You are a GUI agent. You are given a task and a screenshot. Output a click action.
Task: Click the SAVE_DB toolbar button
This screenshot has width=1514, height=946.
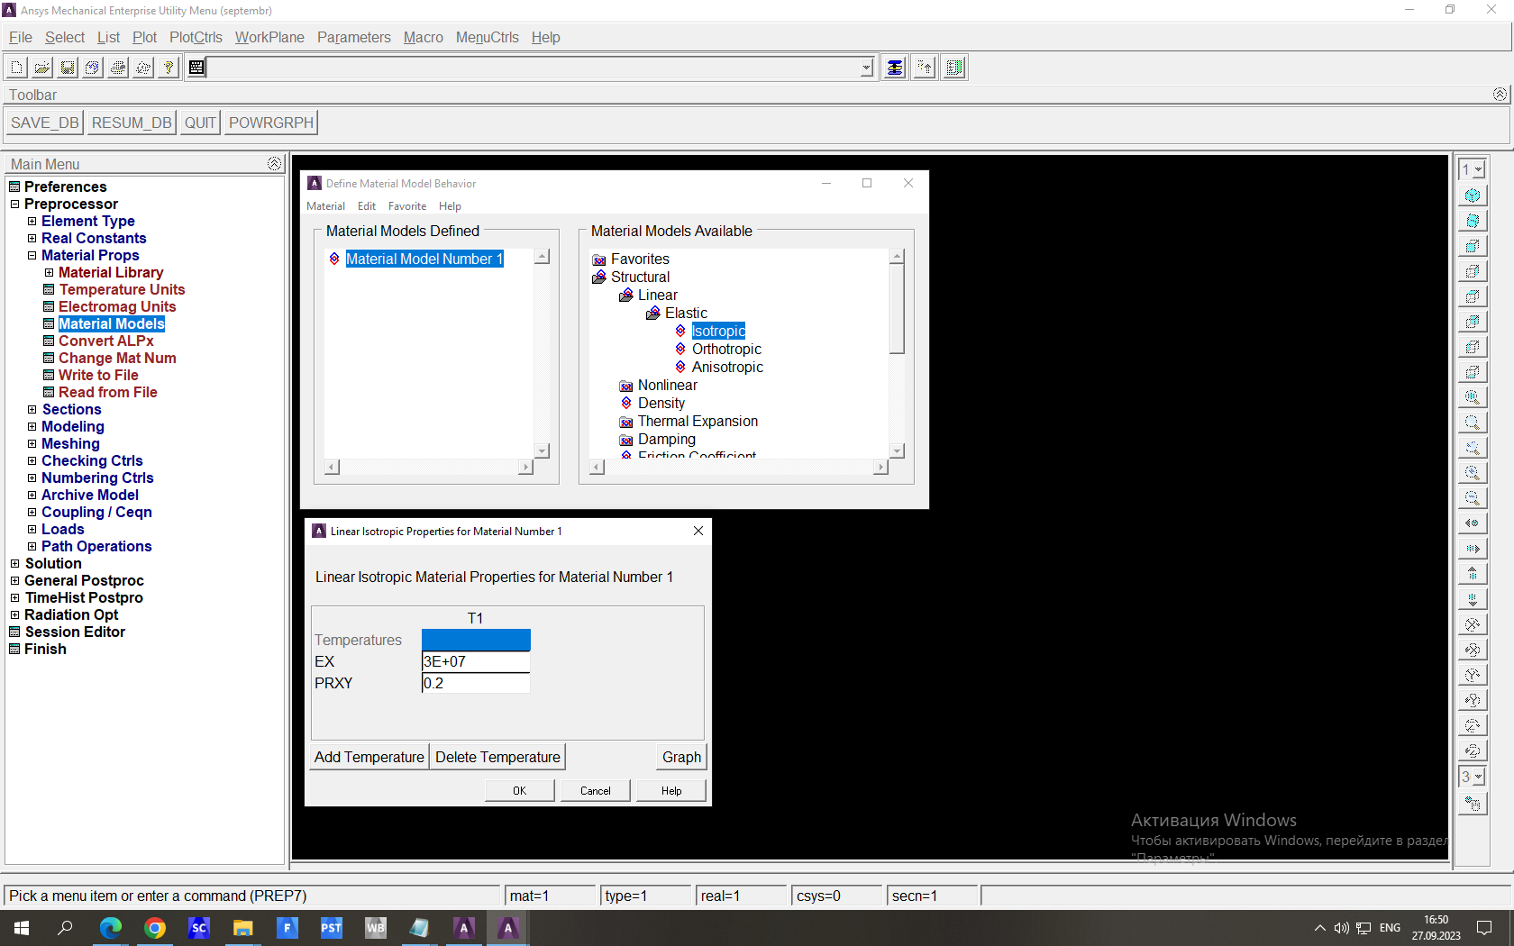45,123
